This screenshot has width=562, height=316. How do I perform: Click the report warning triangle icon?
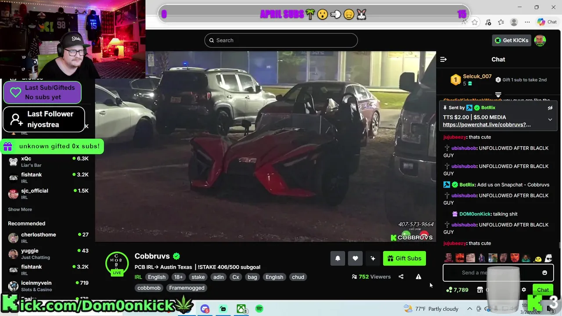coord(418,277)
